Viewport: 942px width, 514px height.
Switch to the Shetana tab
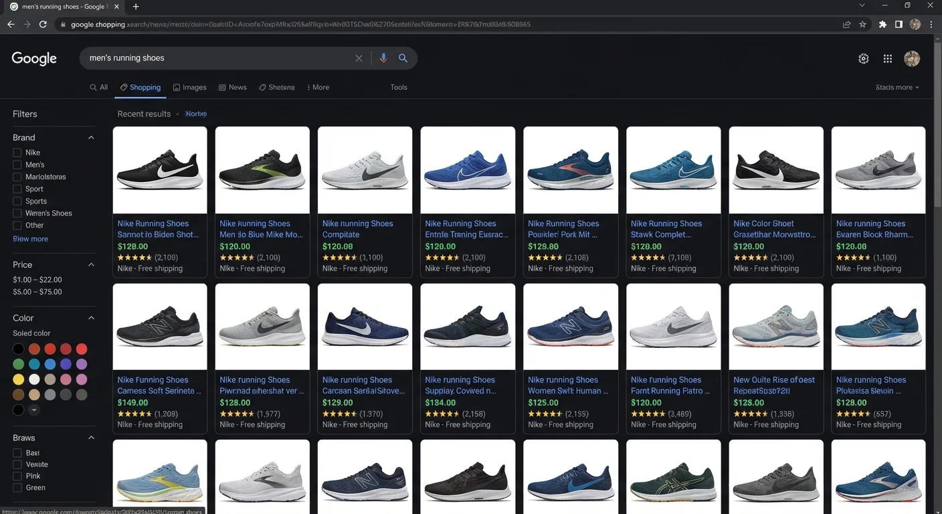coord(277,88)
